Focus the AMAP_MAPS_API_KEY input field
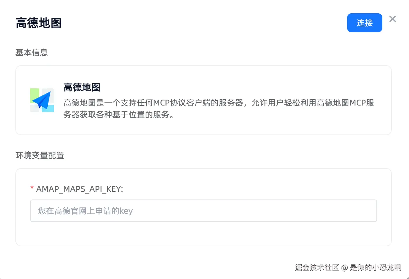This screenshot has width=409, height=279. pos(203,211)
